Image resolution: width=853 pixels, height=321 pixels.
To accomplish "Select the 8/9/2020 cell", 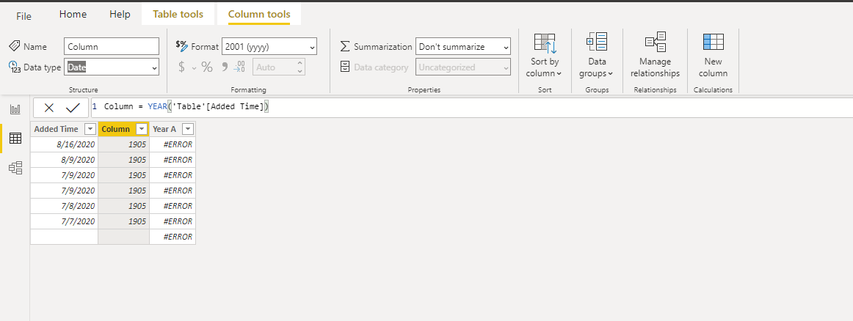I will pos(64,160).
